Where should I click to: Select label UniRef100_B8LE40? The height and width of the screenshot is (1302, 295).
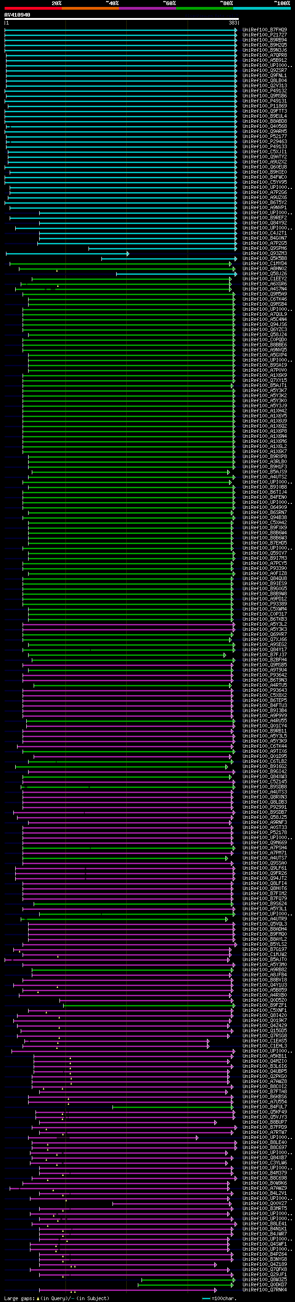point(264,1142)
